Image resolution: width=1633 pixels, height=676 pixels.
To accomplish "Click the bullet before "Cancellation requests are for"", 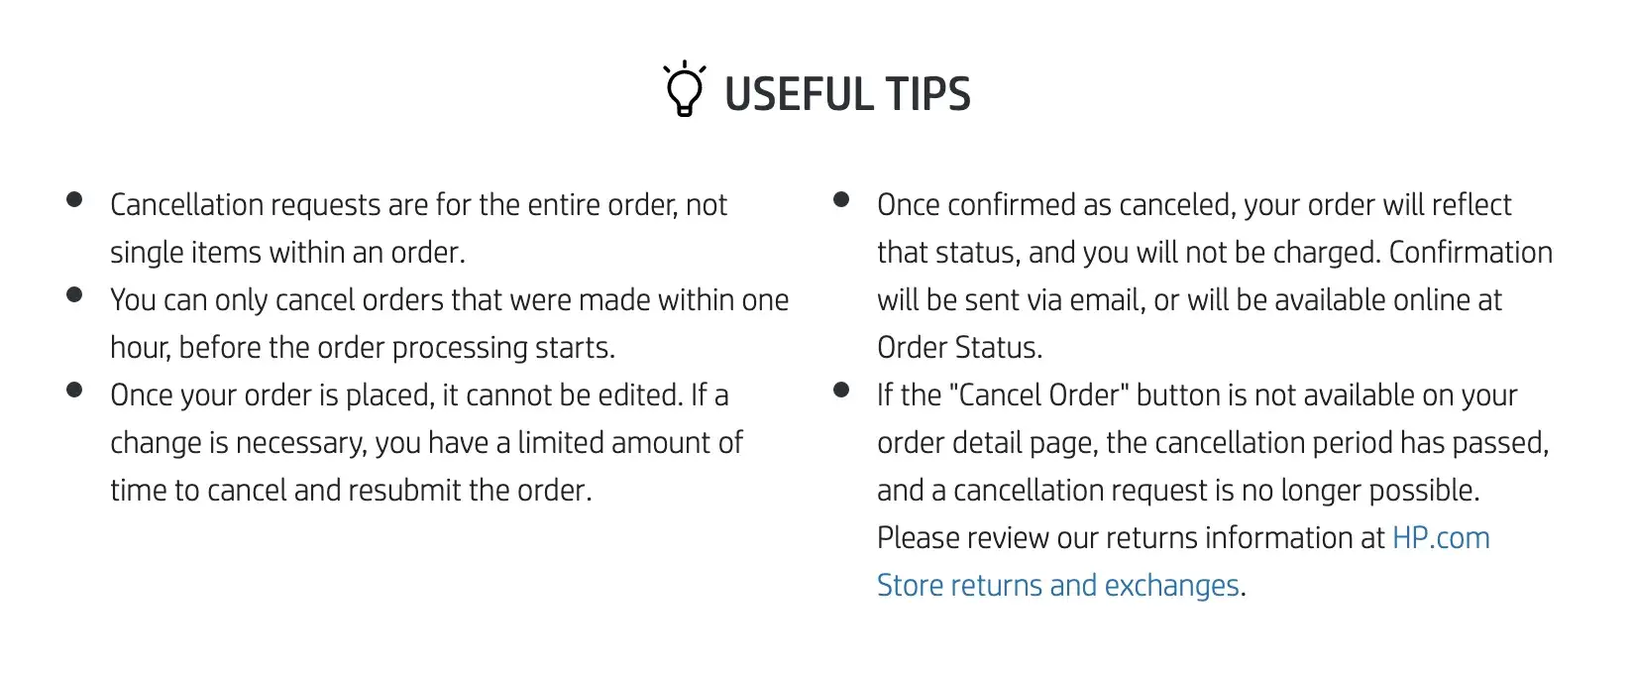I will point(74,200).
